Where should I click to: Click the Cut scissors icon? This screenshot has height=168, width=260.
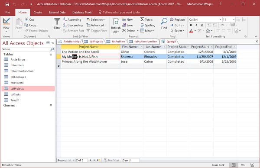(26, 19)
